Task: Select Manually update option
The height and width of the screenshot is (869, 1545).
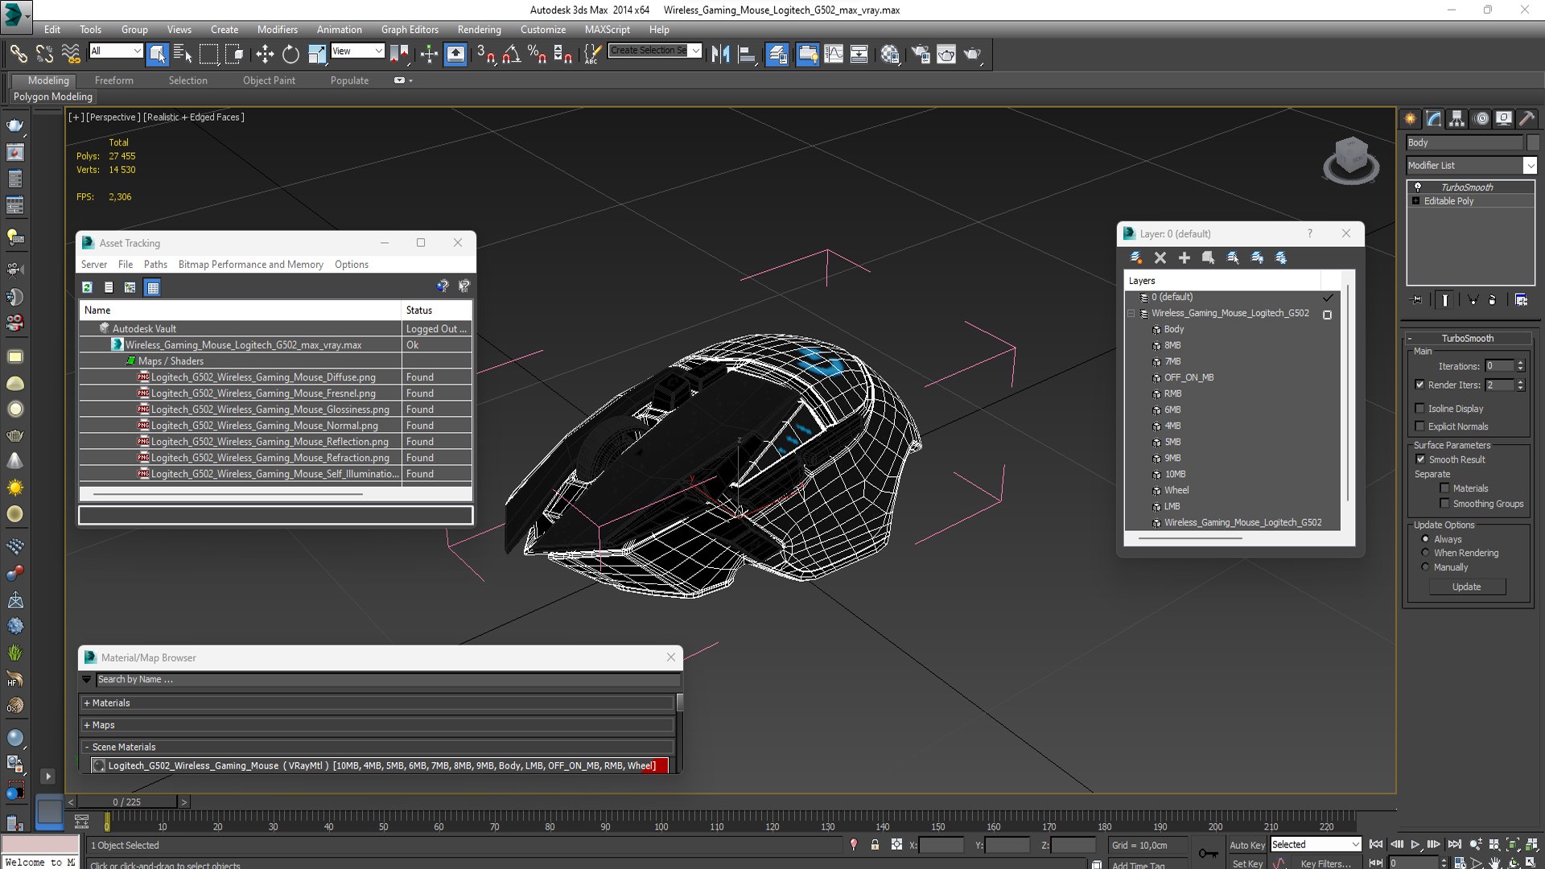Action: [1426, 567]
